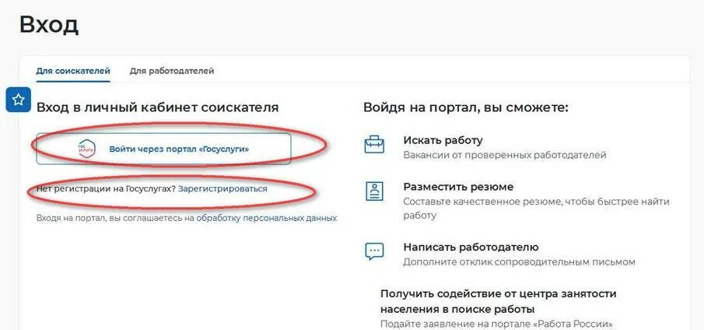Click the Составьте качественное резюме description
Viewport: 704px width, 330px height.
point(536,209)
